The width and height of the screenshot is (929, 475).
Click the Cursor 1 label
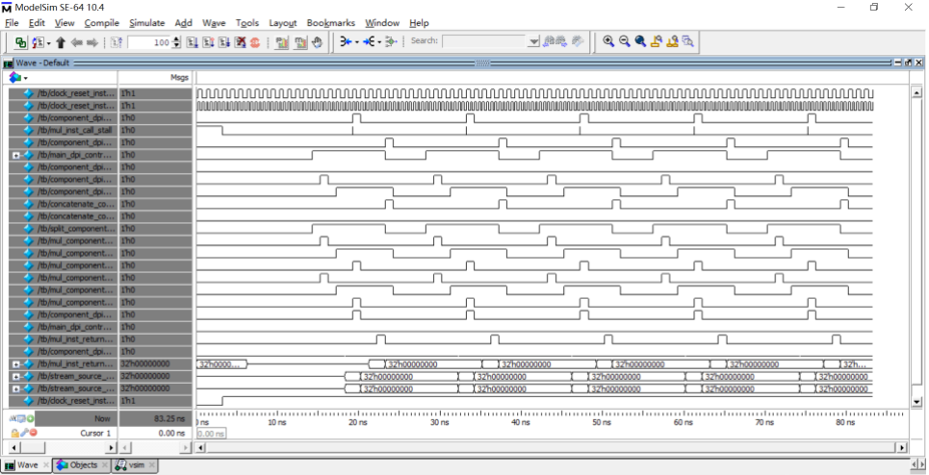click(95, 433)
